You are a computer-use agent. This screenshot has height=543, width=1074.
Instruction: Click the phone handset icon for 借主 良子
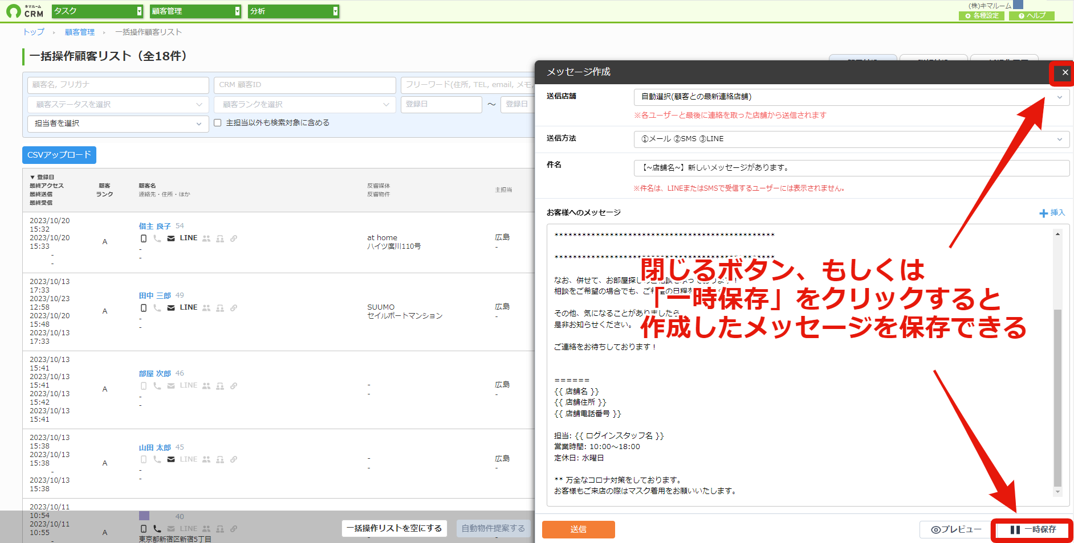[157, 238]
